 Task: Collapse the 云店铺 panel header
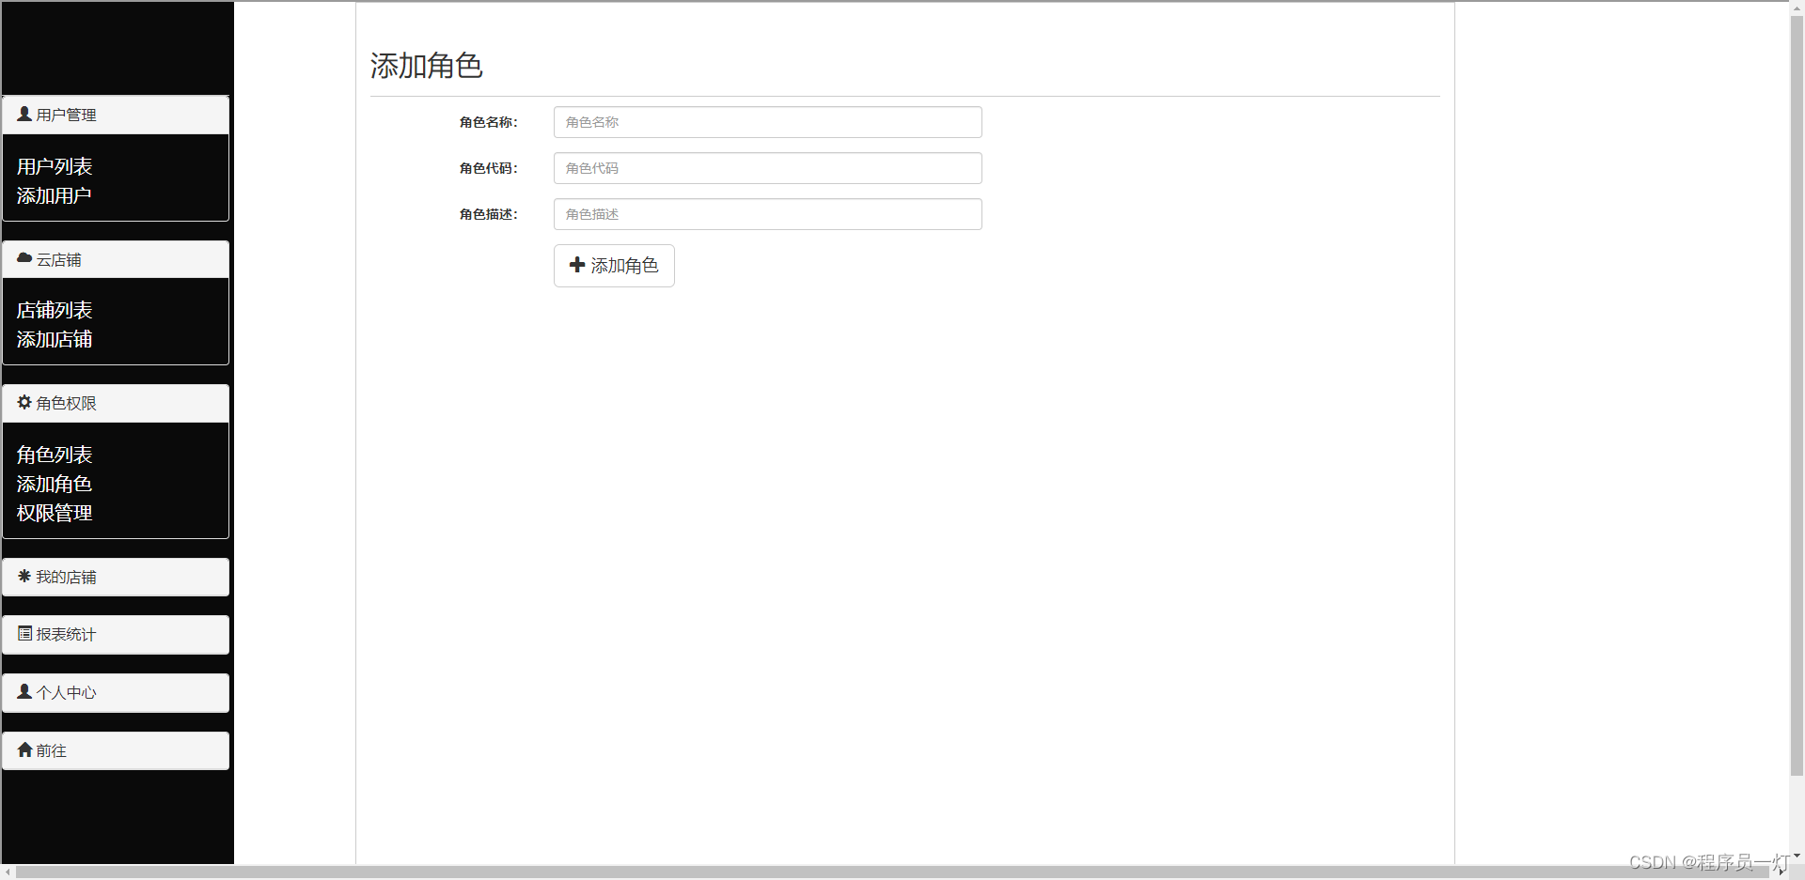pos(116,259)
